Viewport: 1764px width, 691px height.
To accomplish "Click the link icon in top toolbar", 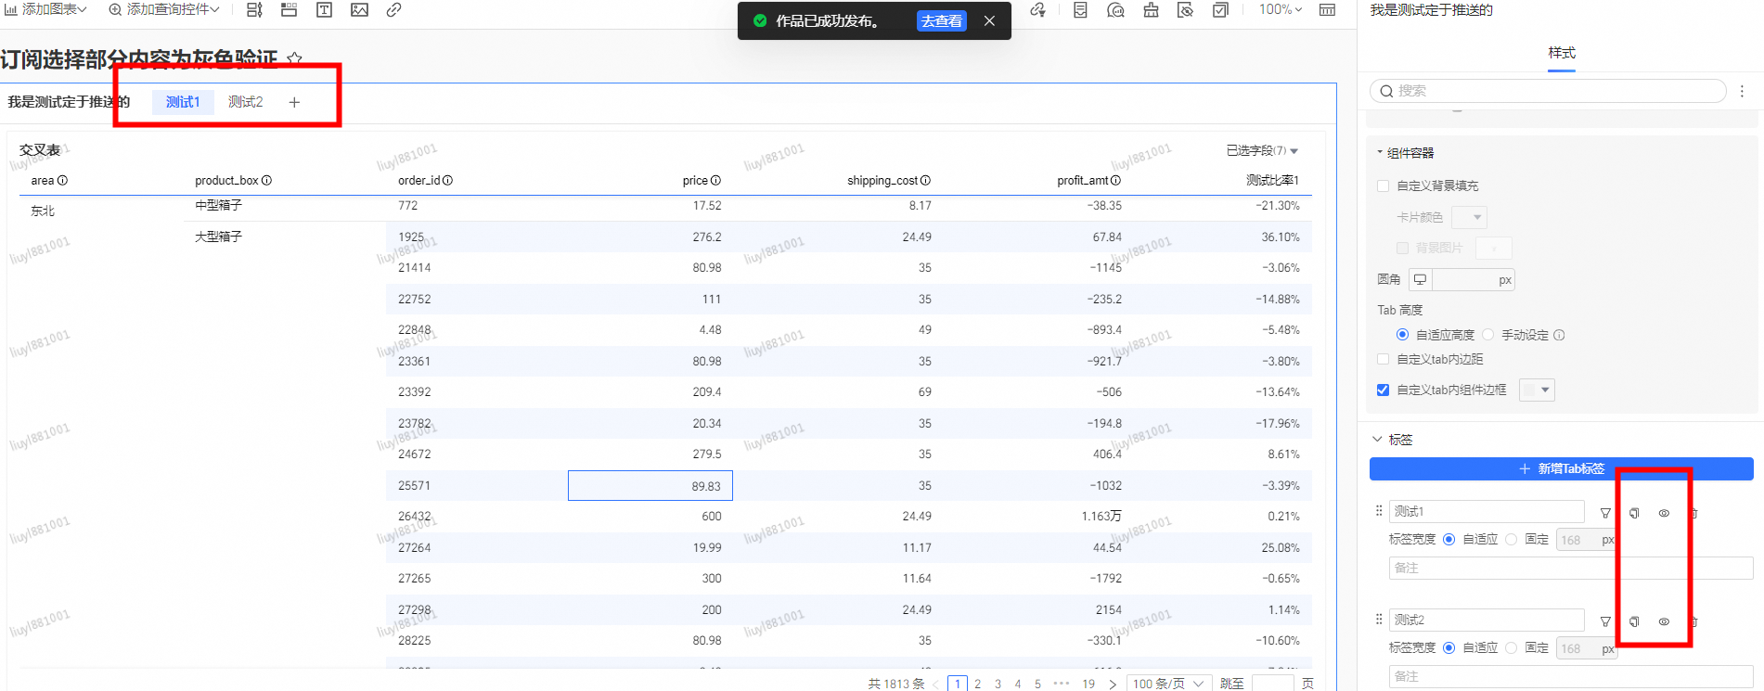I will click(x=393, y=10).
